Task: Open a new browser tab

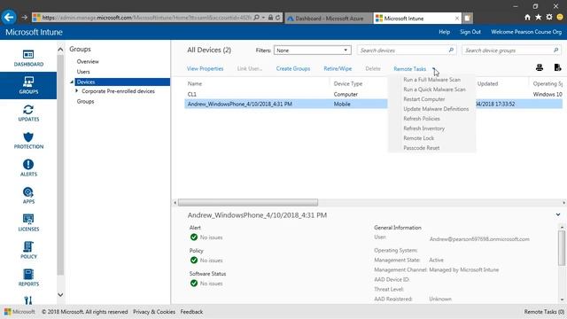Action: coord(467,18)
